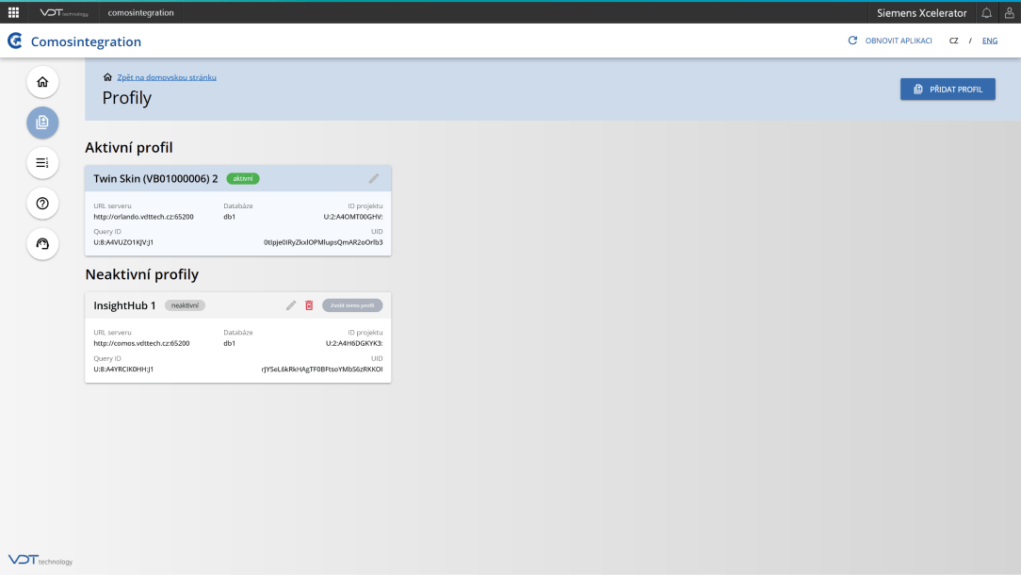This screenshot has width=1021, height=575.
Task: Open the list sidebar icon
Action: click(42, 163)
